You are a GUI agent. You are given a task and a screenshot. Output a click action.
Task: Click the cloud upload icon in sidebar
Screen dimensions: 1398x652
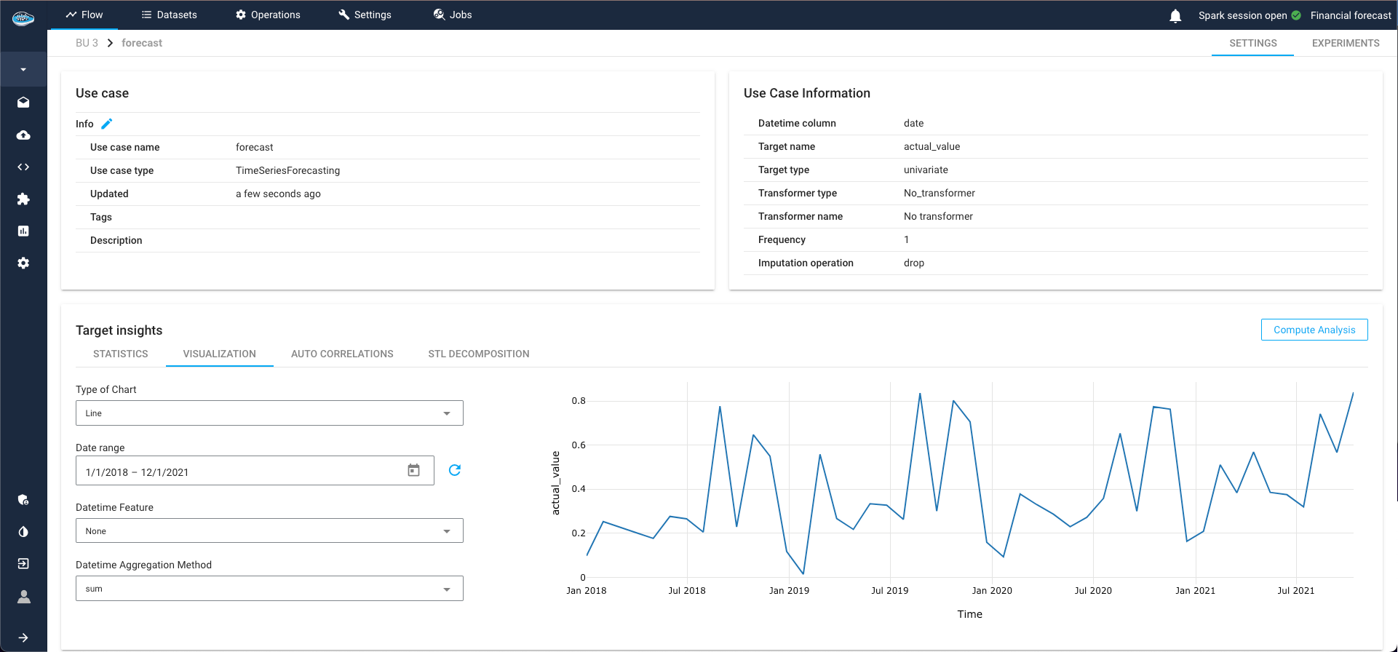[23, 135]
